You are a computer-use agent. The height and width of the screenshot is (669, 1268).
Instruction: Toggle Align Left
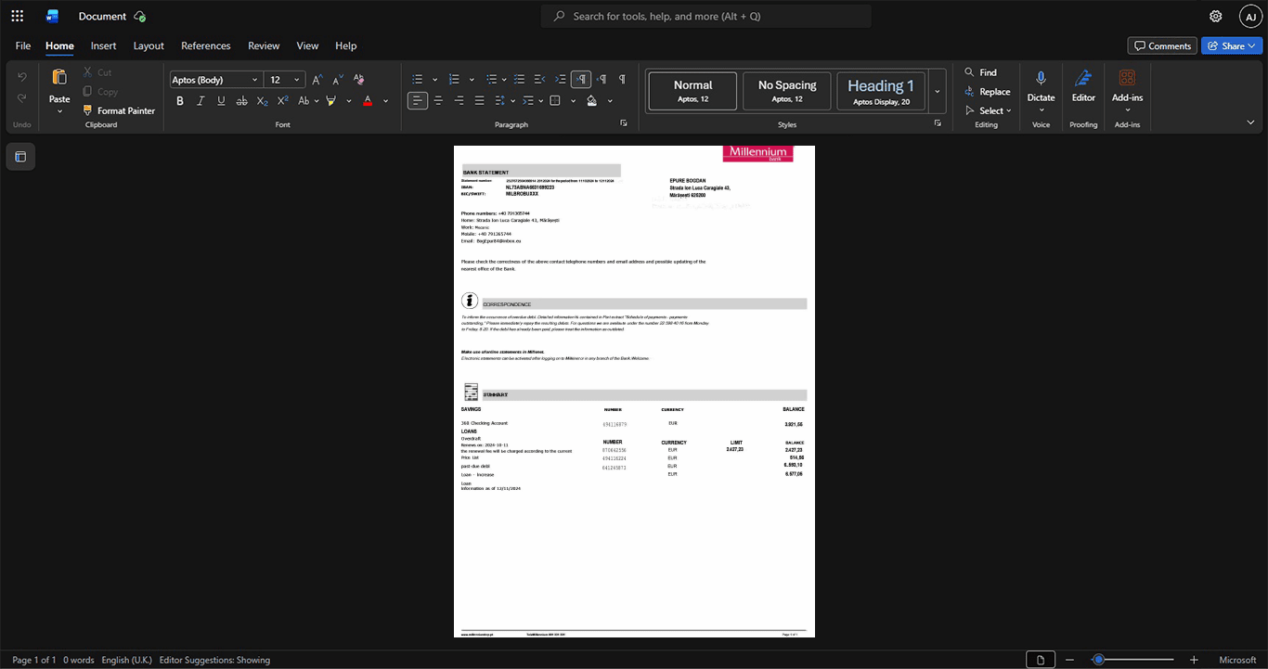[x=418, y=101]
